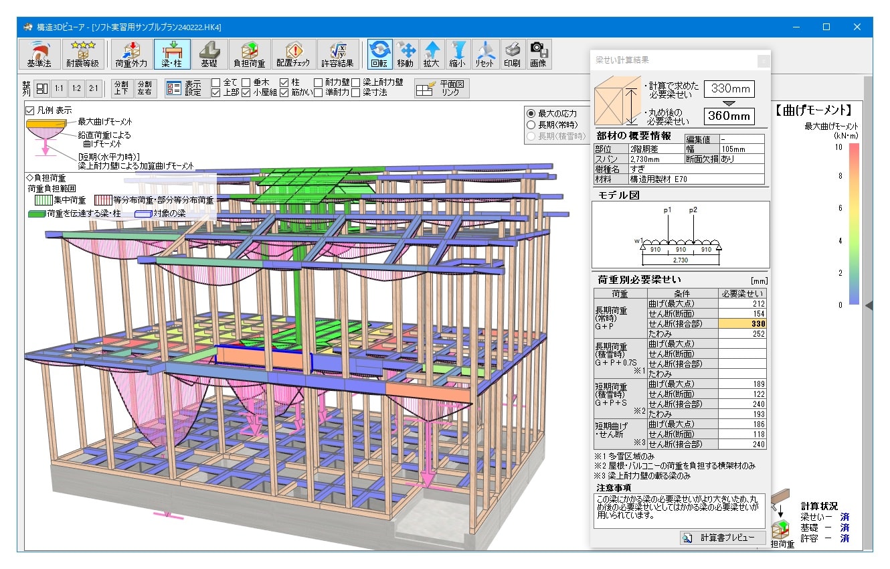Click the 梁せい status link
This screenshot has height=569, width=890.
(x=844, y=517)
